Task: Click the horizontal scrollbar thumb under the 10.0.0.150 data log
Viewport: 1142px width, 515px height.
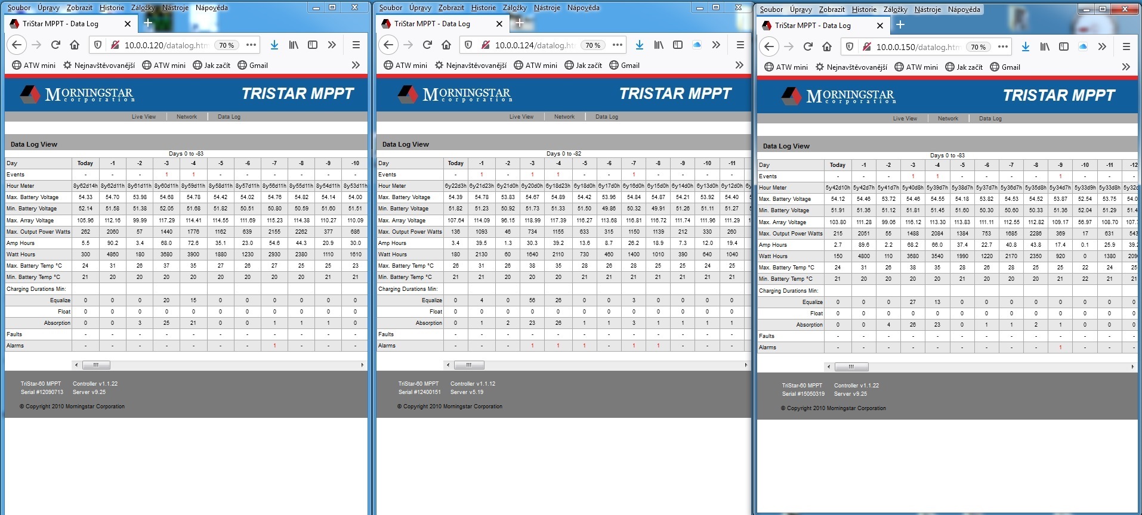Action: click(851, 367)
